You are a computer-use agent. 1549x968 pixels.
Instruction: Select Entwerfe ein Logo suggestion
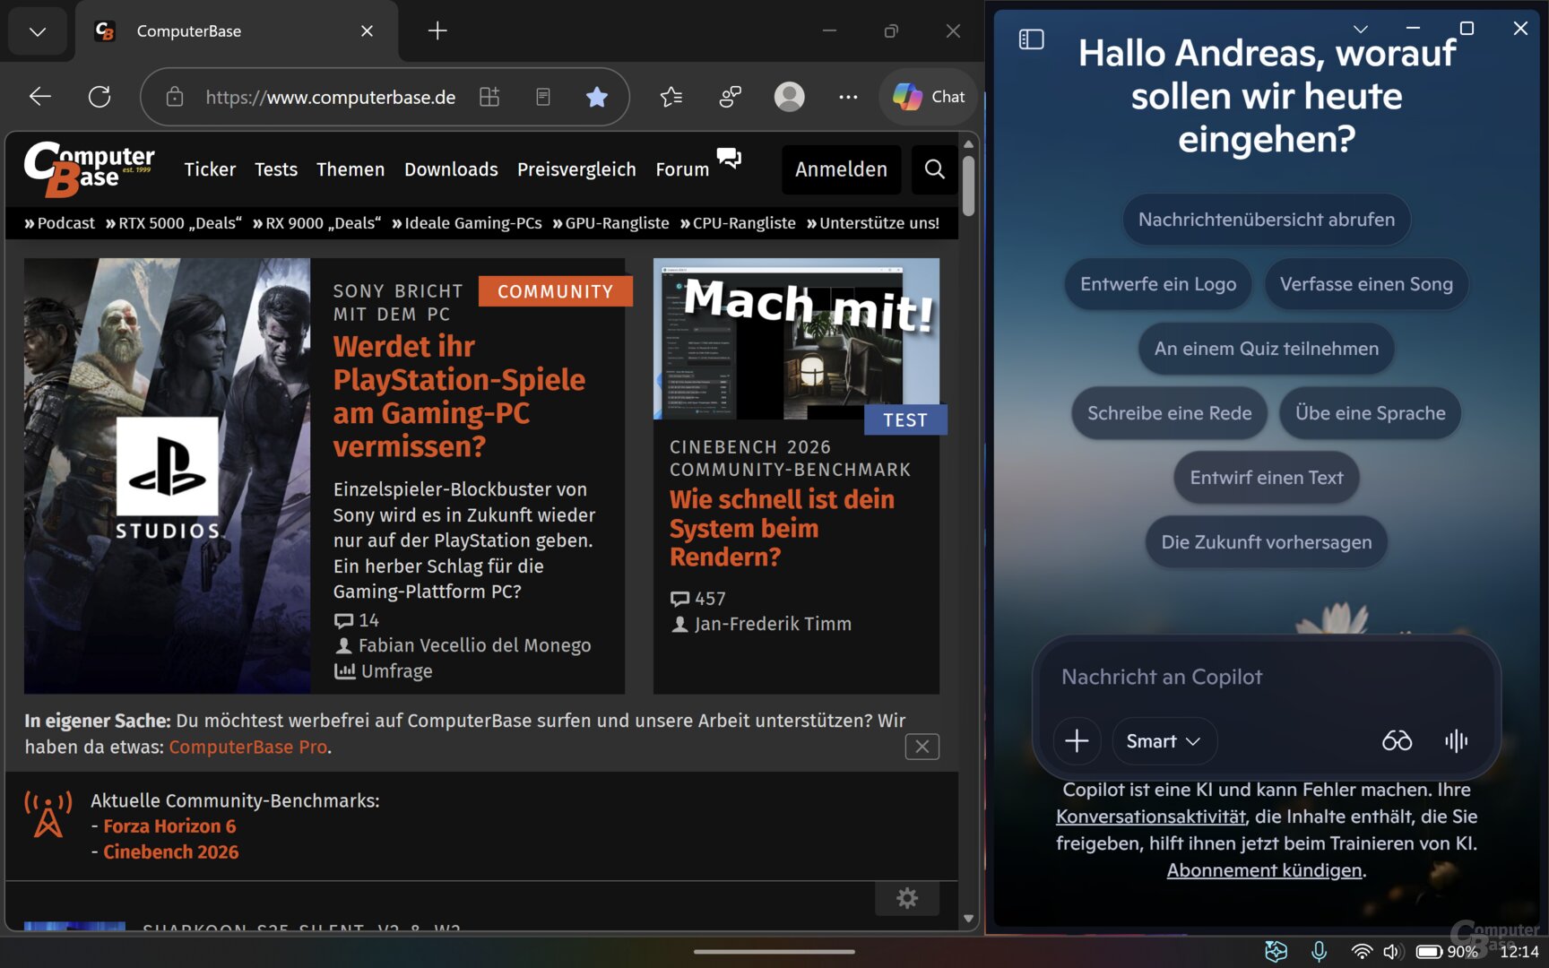point(1158,284)
